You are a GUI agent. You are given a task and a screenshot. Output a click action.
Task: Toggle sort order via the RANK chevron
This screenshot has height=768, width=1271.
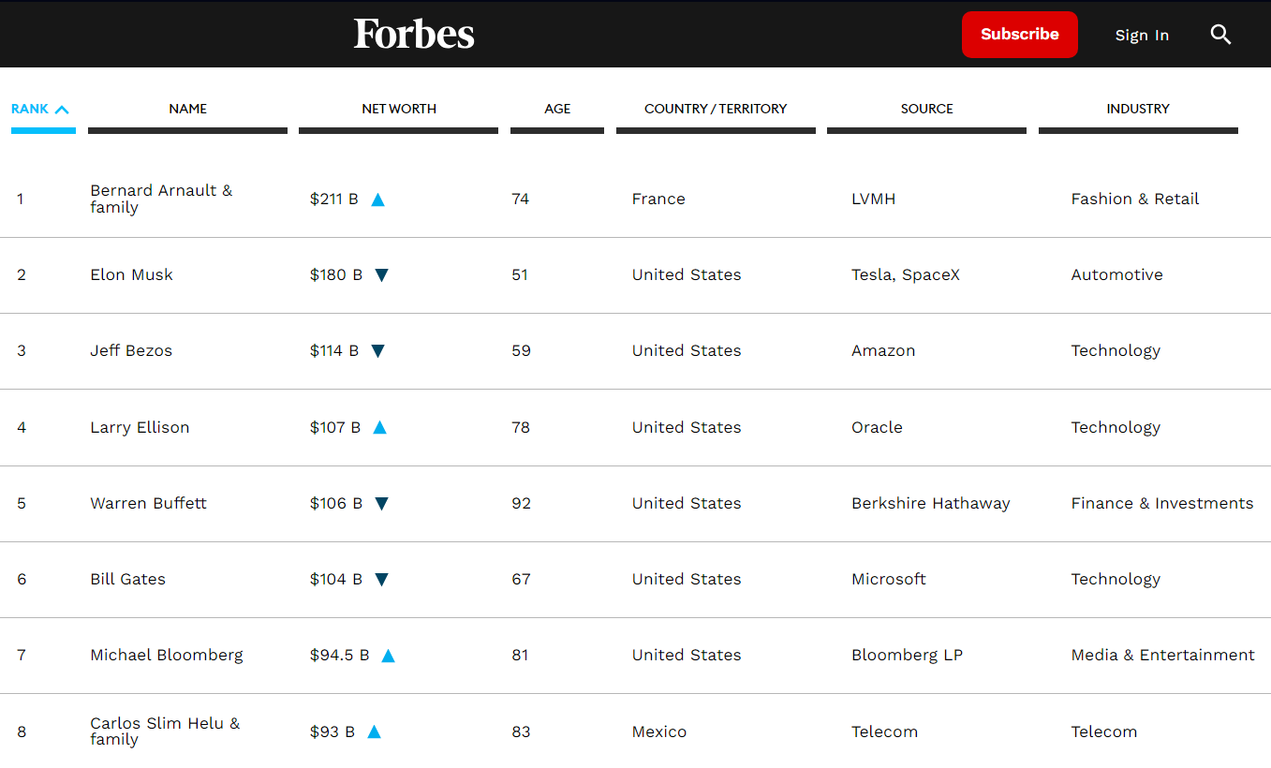tap(62, 110)
